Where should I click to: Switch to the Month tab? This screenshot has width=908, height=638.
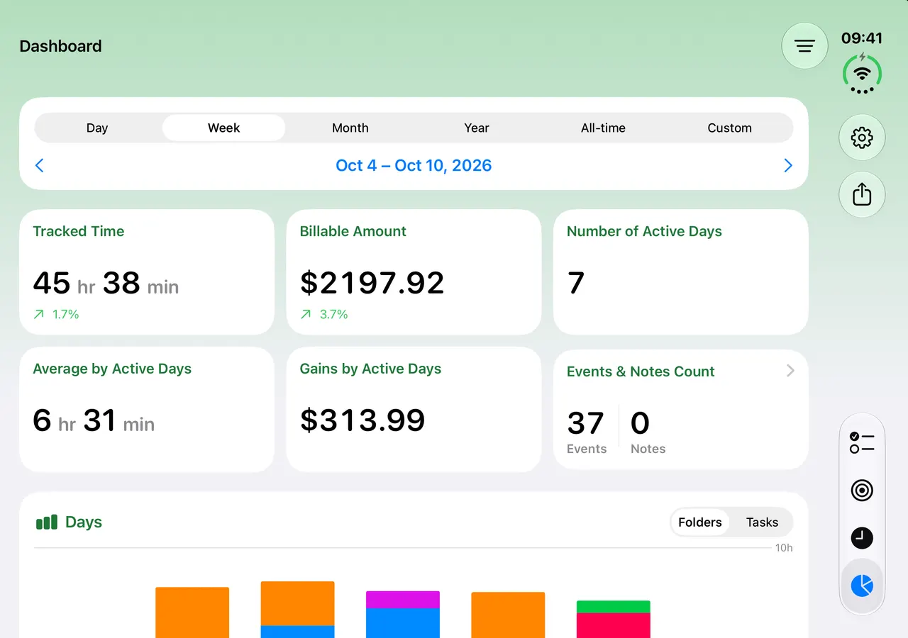[350, 128]
